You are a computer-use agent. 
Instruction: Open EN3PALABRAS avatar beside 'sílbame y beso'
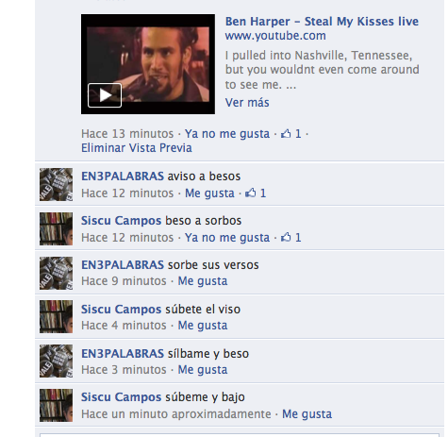(56, 361)
